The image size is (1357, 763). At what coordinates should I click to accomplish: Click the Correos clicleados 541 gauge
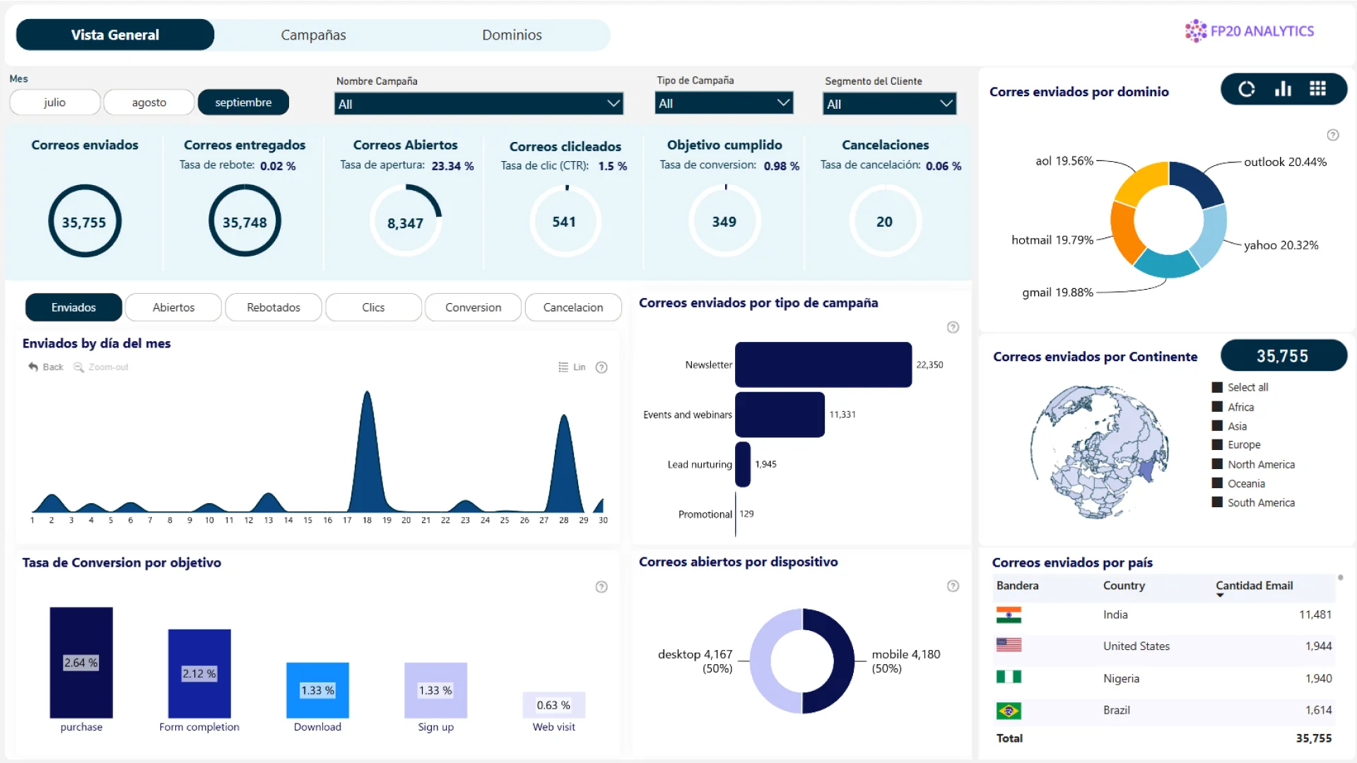(565, 222)
